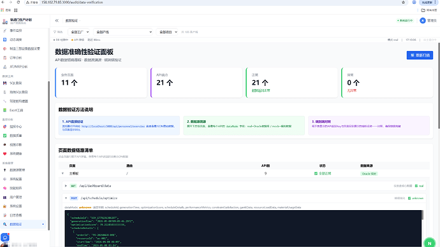Click the JSON code block scrollbar

click(422, 215)
